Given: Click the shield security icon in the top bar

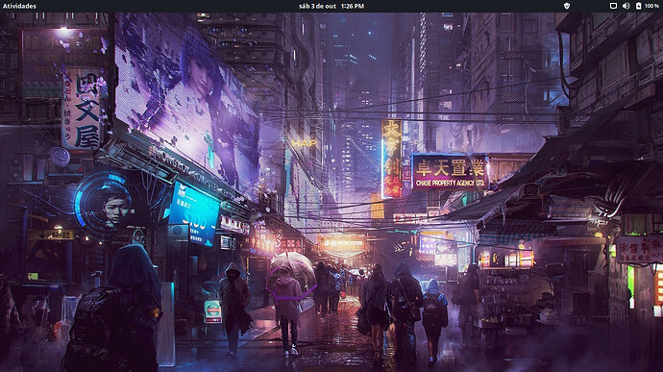Looking at the screenshot, I should [567, 6].
